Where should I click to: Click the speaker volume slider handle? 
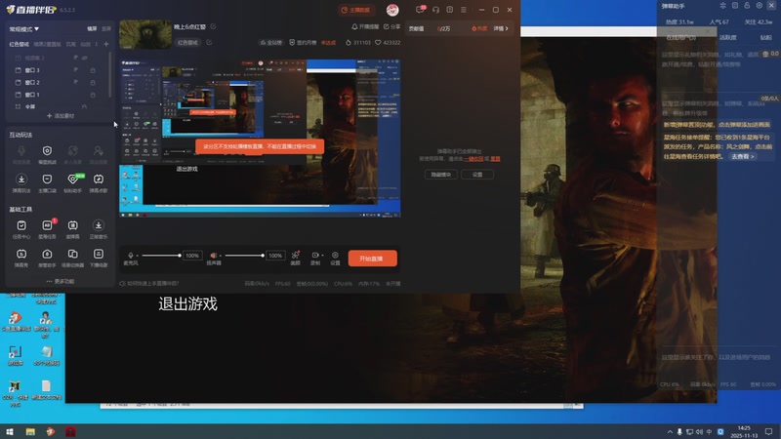[263, 256]
